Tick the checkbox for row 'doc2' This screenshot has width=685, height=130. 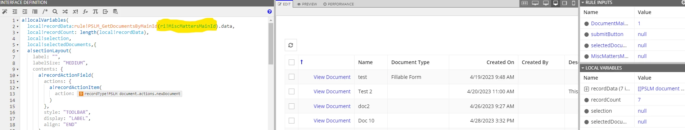pos(292,106)
